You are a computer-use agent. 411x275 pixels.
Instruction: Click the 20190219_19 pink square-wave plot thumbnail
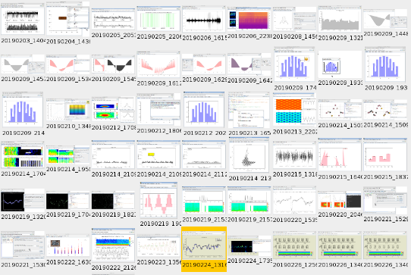point(158,201)
